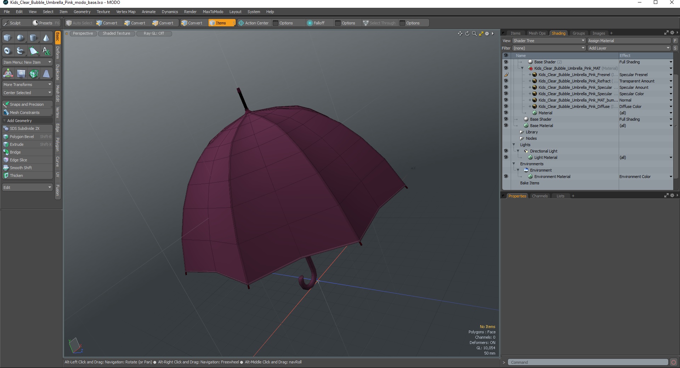
Task: Toggle visibility of Pink_Diffuse layer
Action: 506,107
